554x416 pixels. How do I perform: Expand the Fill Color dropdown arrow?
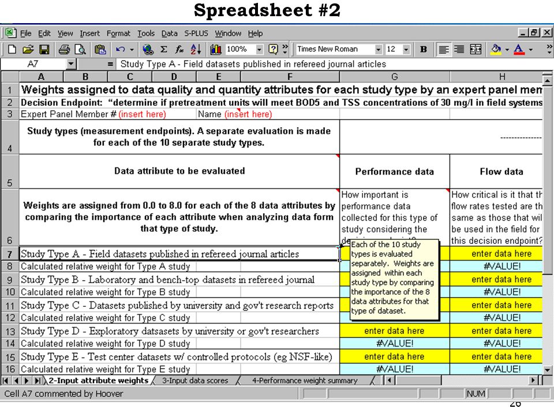507,50
